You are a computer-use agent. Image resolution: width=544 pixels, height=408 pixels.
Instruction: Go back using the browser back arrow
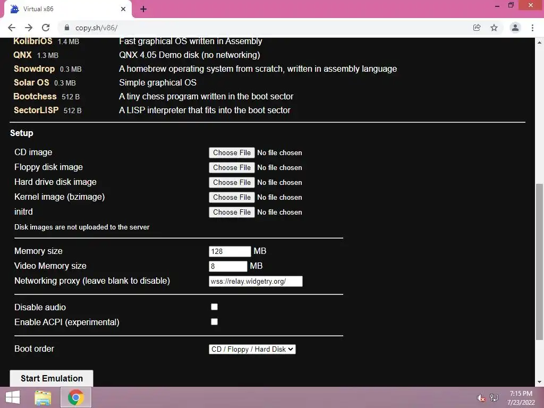point(12,28)
